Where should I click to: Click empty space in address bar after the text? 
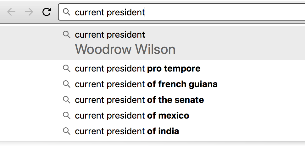coord(224,12)
